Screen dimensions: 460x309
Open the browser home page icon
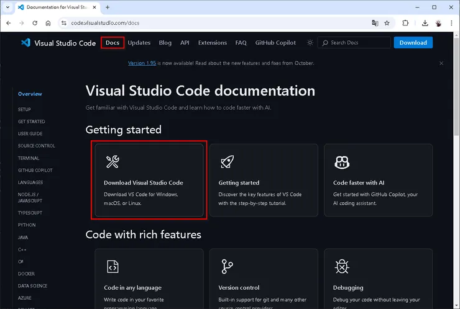coord(48,23)
